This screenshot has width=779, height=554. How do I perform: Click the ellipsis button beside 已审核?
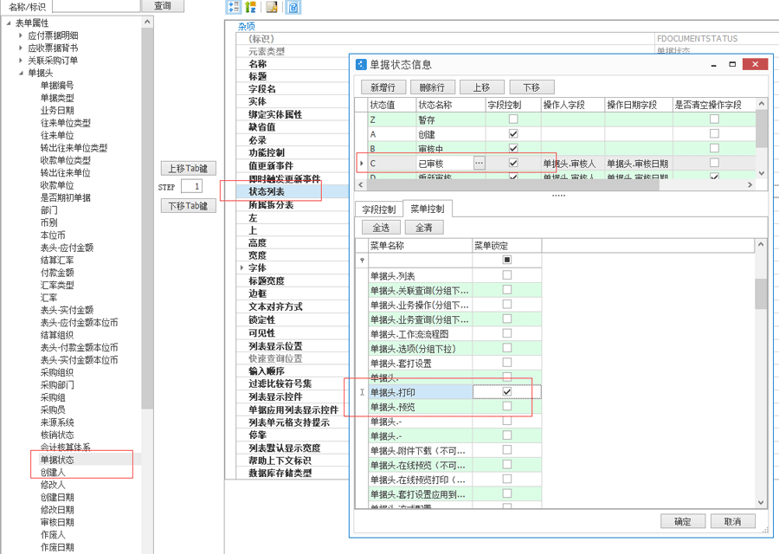click(479, 163)
